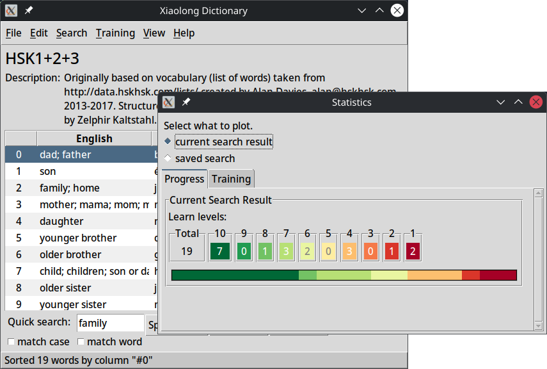Viewport: 547px width, 369px height.
Task: Switch to the Progress tab
Action: click(x=184, y=179)
